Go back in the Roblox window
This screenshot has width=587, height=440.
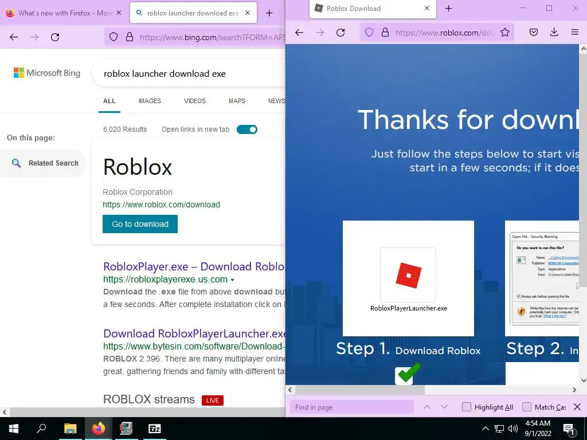[299, 33]
